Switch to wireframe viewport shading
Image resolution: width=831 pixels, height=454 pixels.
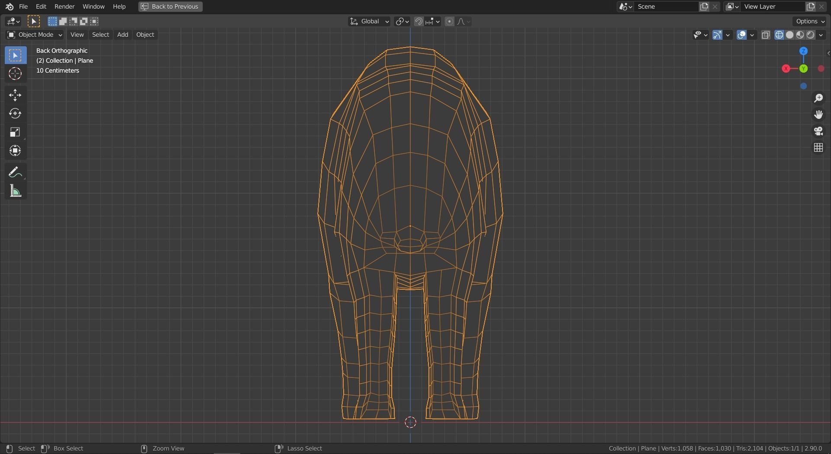779,35
